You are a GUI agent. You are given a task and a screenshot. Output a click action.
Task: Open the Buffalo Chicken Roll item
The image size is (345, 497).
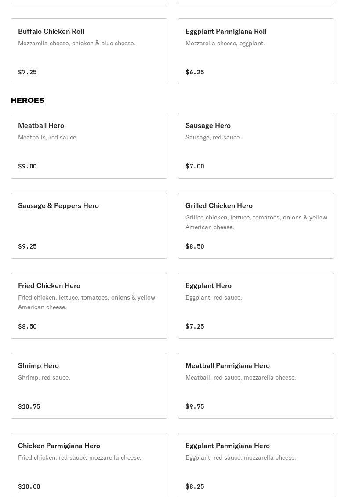pos(89,51)
